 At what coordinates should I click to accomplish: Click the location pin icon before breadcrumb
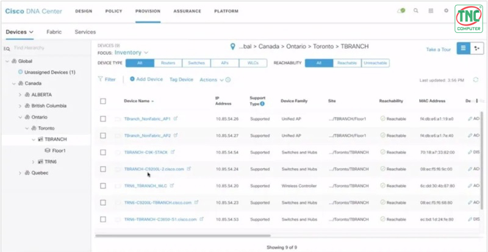point(232,47)
